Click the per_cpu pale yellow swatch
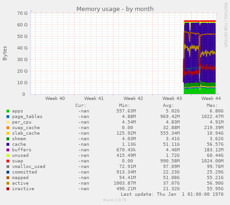Screen dimensions: 230x205 coord(8,122)
